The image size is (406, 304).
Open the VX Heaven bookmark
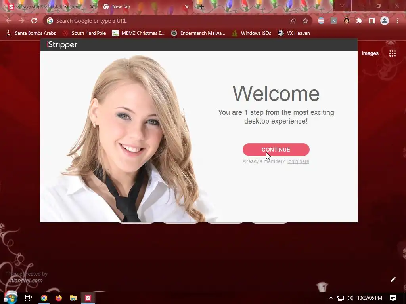point(294,33)
